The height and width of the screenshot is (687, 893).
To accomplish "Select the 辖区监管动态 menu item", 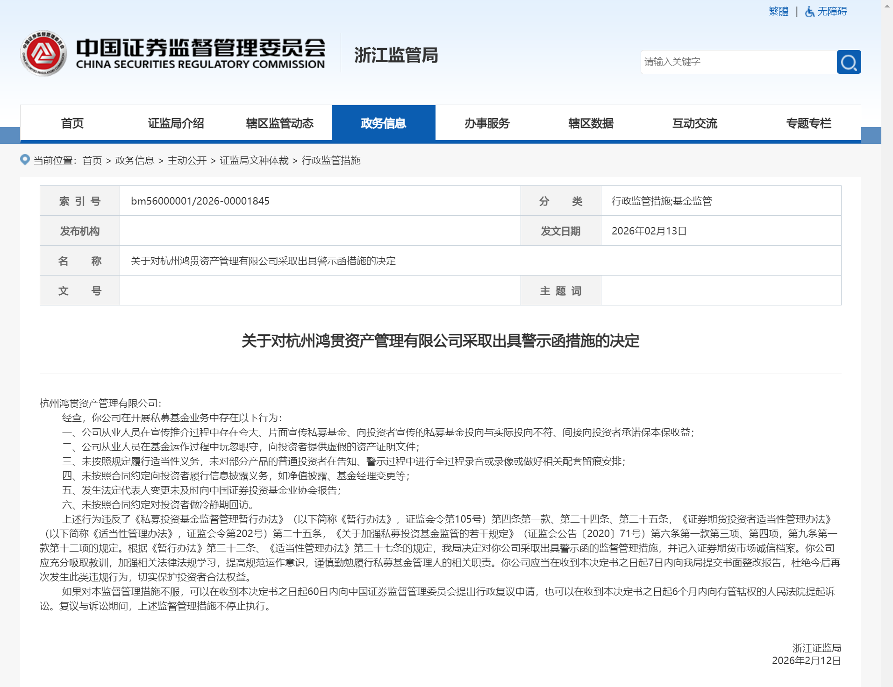I will (x=279, y=123).
